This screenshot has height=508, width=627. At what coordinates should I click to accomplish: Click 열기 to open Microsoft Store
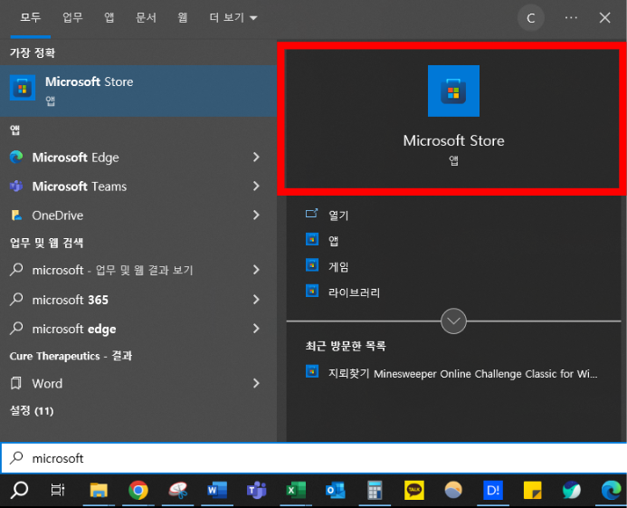coord(338,215)
